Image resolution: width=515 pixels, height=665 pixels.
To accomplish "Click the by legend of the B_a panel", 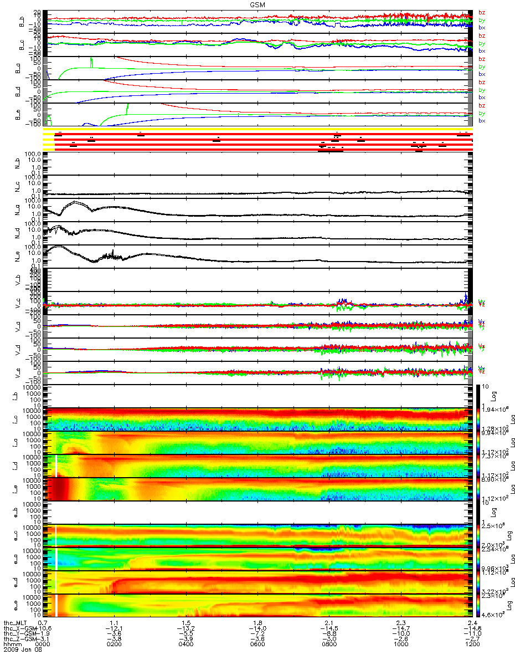I will tap(482, 66).
